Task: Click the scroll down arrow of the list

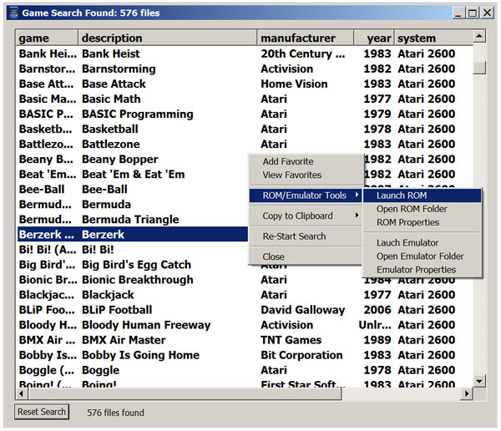Action: click(478, 381)
